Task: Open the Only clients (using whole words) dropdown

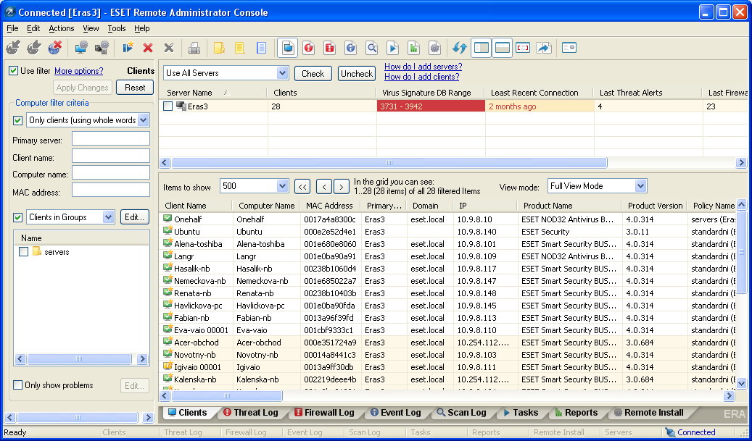Action: (x=143, y=120)
